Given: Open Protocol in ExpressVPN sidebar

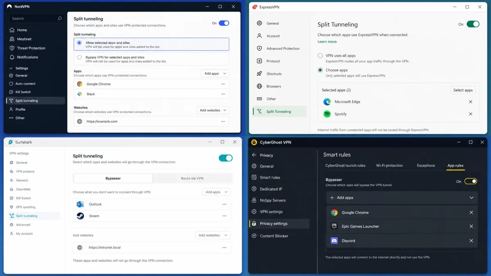Looking at the screenshot, I should [273, 61].
